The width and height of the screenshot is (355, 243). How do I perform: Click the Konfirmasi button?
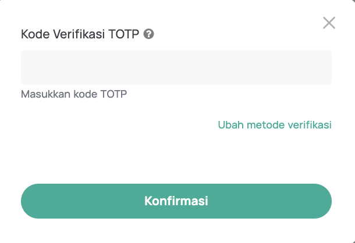tap(176, 201)
